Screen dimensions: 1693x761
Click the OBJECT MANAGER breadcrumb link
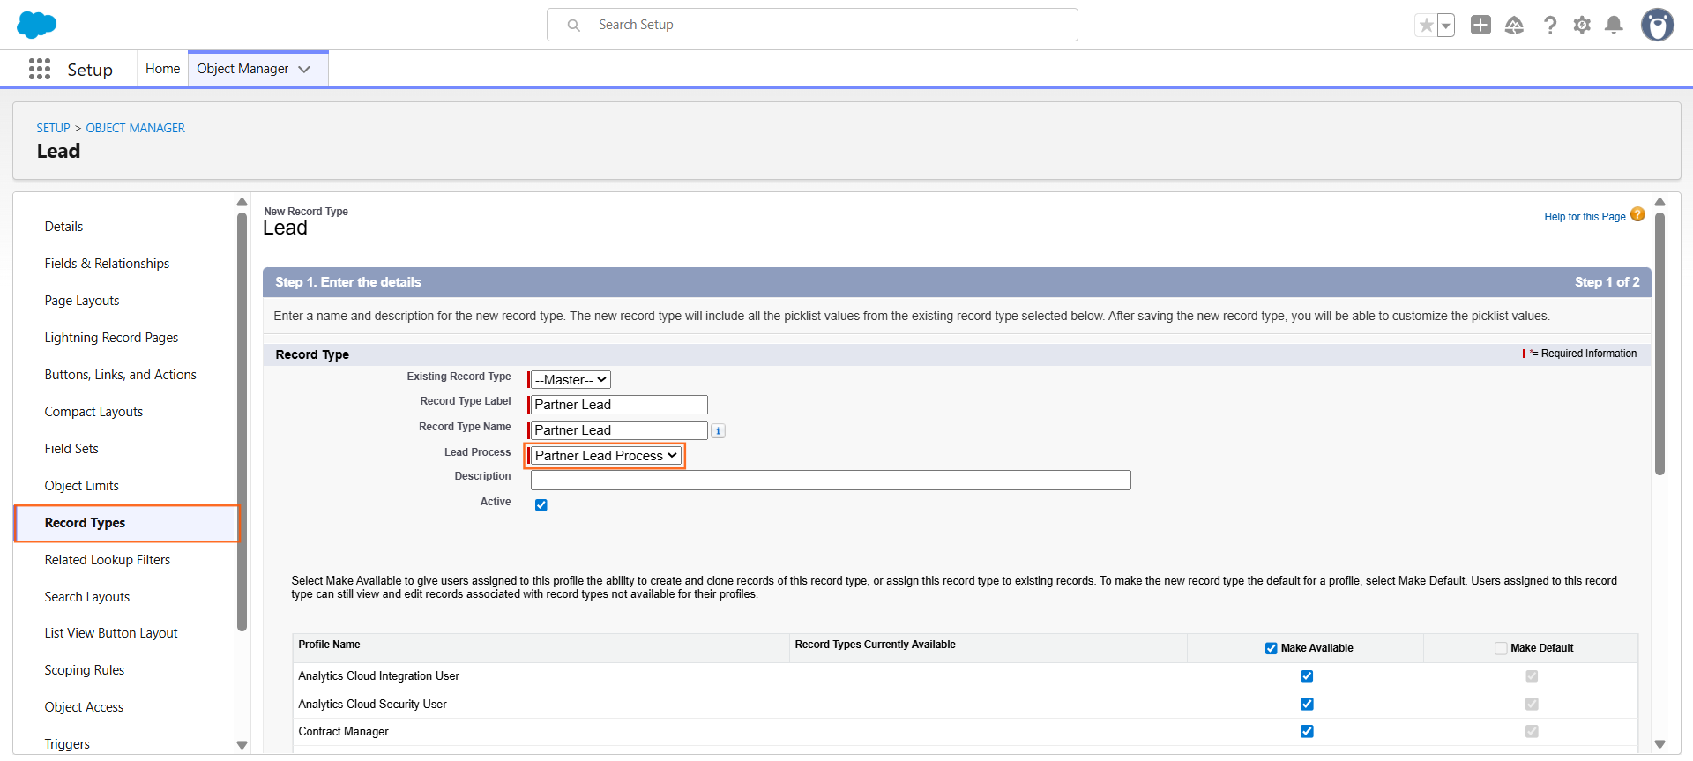(135, 128)
